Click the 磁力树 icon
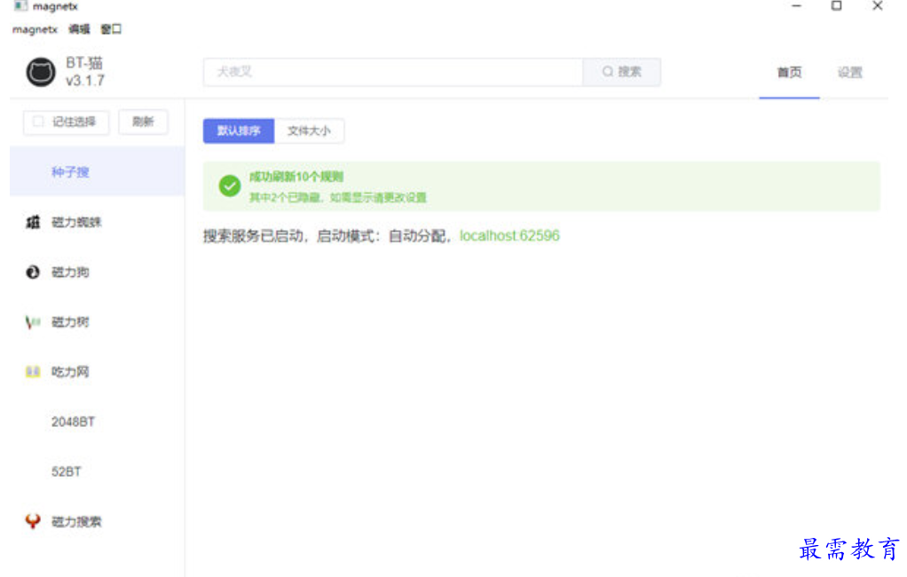Image resolution: width=907 pixels, height=577 pixels. (33, 321)
